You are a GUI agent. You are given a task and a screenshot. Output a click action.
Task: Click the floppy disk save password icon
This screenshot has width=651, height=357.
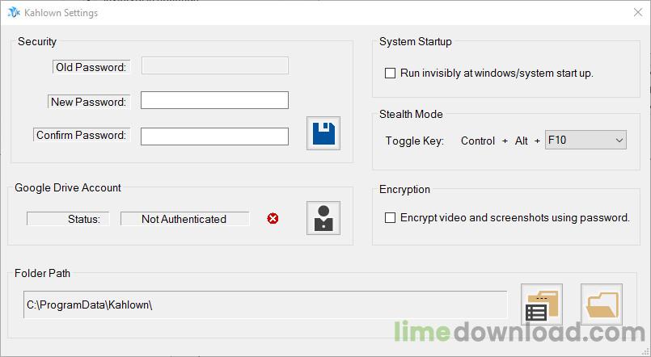tap(323, 133)
